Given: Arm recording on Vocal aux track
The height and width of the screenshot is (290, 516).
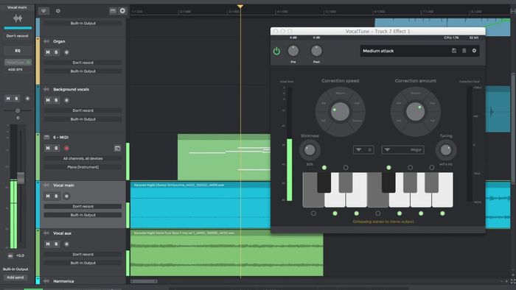Looking at the screenshot, I should click(x=66, y=244).
